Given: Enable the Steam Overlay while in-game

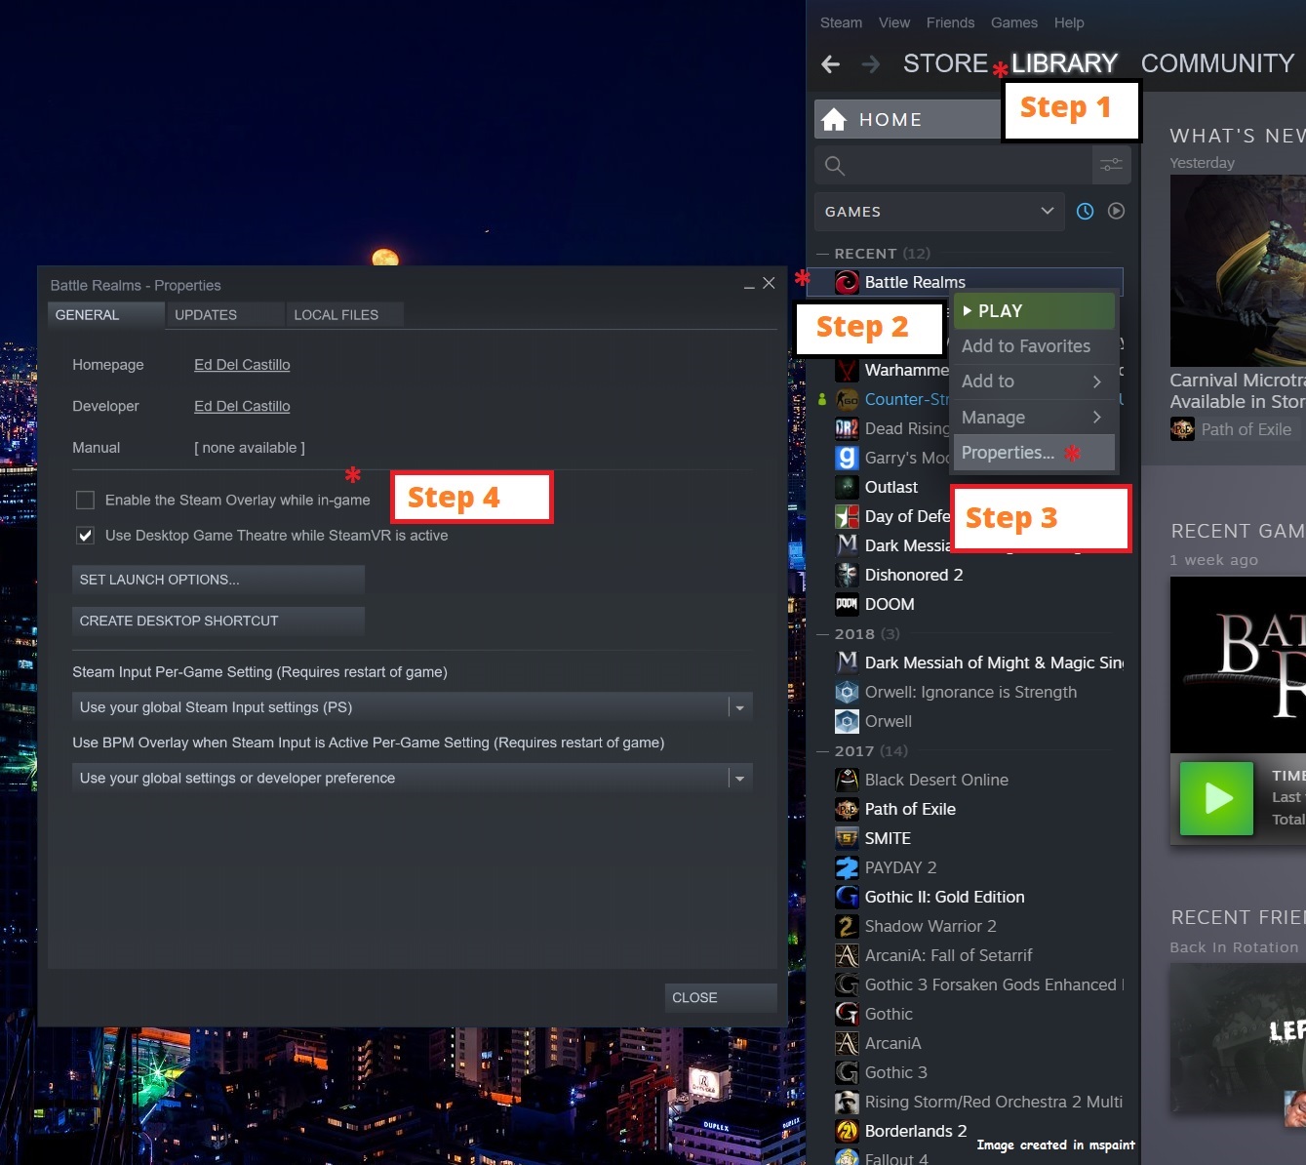Looking at the screenshot, I should (x=85, y=500).
